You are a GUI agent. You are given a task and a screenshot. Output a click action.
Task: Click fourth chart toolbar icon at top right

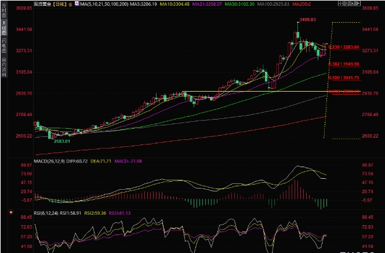358,3
